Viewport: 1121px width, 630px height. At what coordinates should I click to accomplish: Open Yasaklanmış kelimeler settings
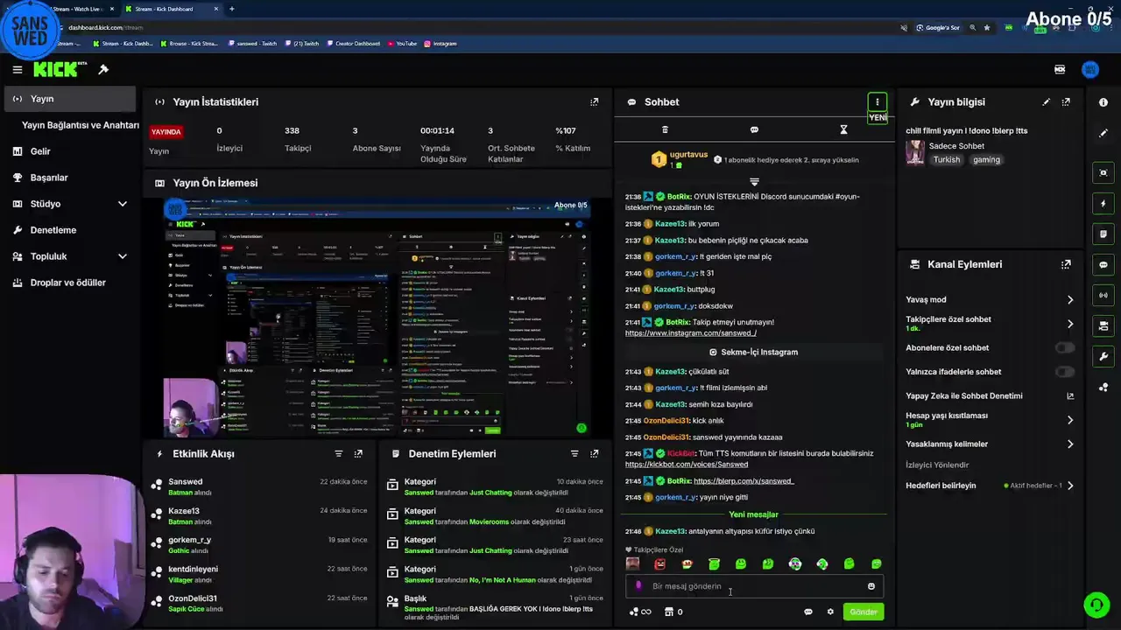point(990,444)
